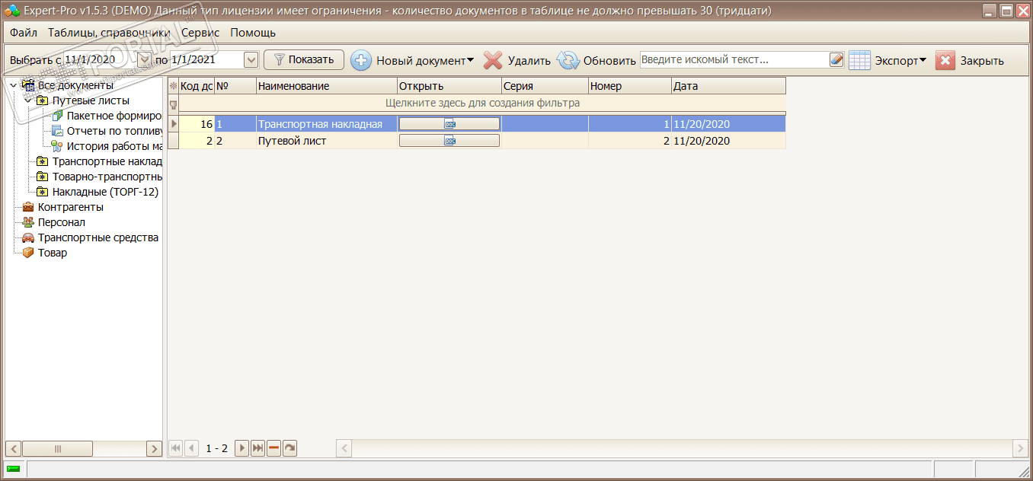Collapse the Путевые листы node
This screenshot has height=481, width=1033.
click(x=28, y=99)
